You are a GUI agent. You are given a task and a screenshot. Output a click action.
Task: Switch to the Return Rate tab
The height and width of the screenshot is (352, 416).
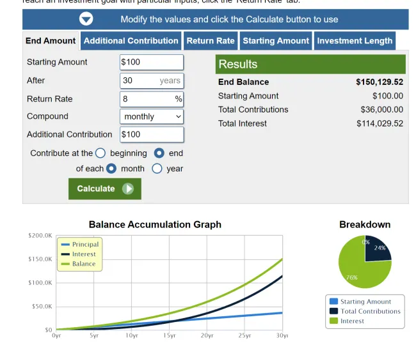pos(211,41)
